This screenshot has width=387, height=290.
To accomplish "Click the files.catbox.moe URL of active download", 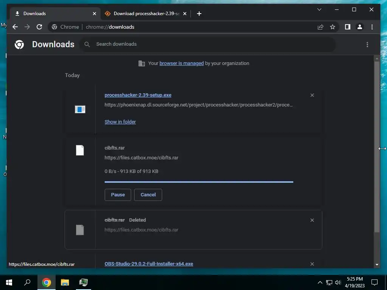I will pos(141,158).
